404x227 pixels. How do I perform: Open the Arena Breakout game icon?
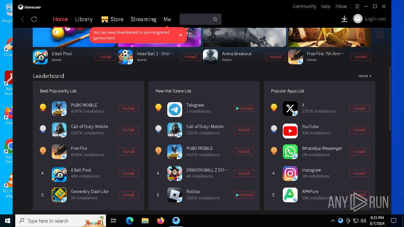click(x=210, y=57)
